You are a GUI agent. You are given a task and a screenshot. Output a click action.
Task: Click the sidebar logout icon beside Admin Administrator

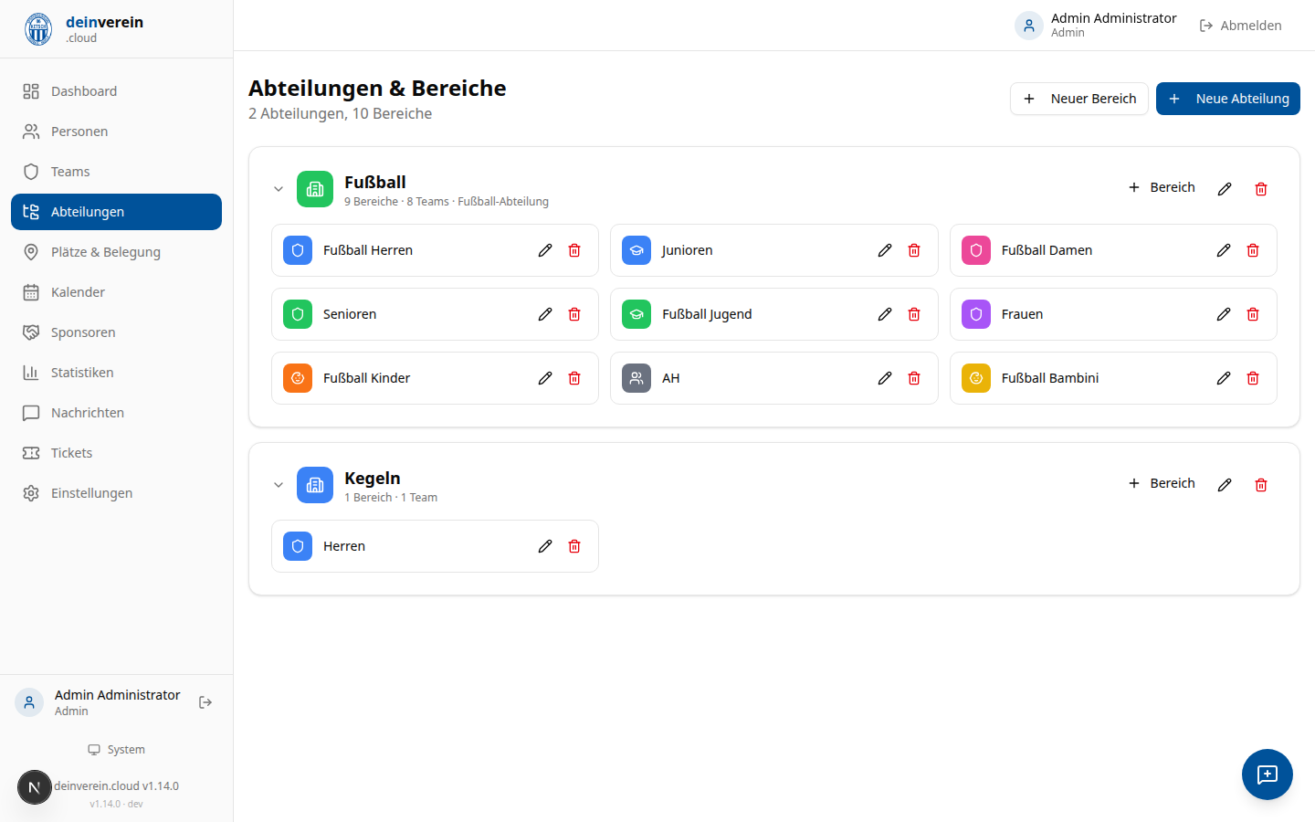[x=205, y=702]
